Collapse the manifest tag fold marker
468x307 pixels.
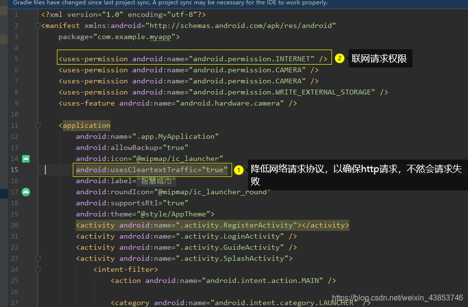pyautogui.click(x=38, y=26)
